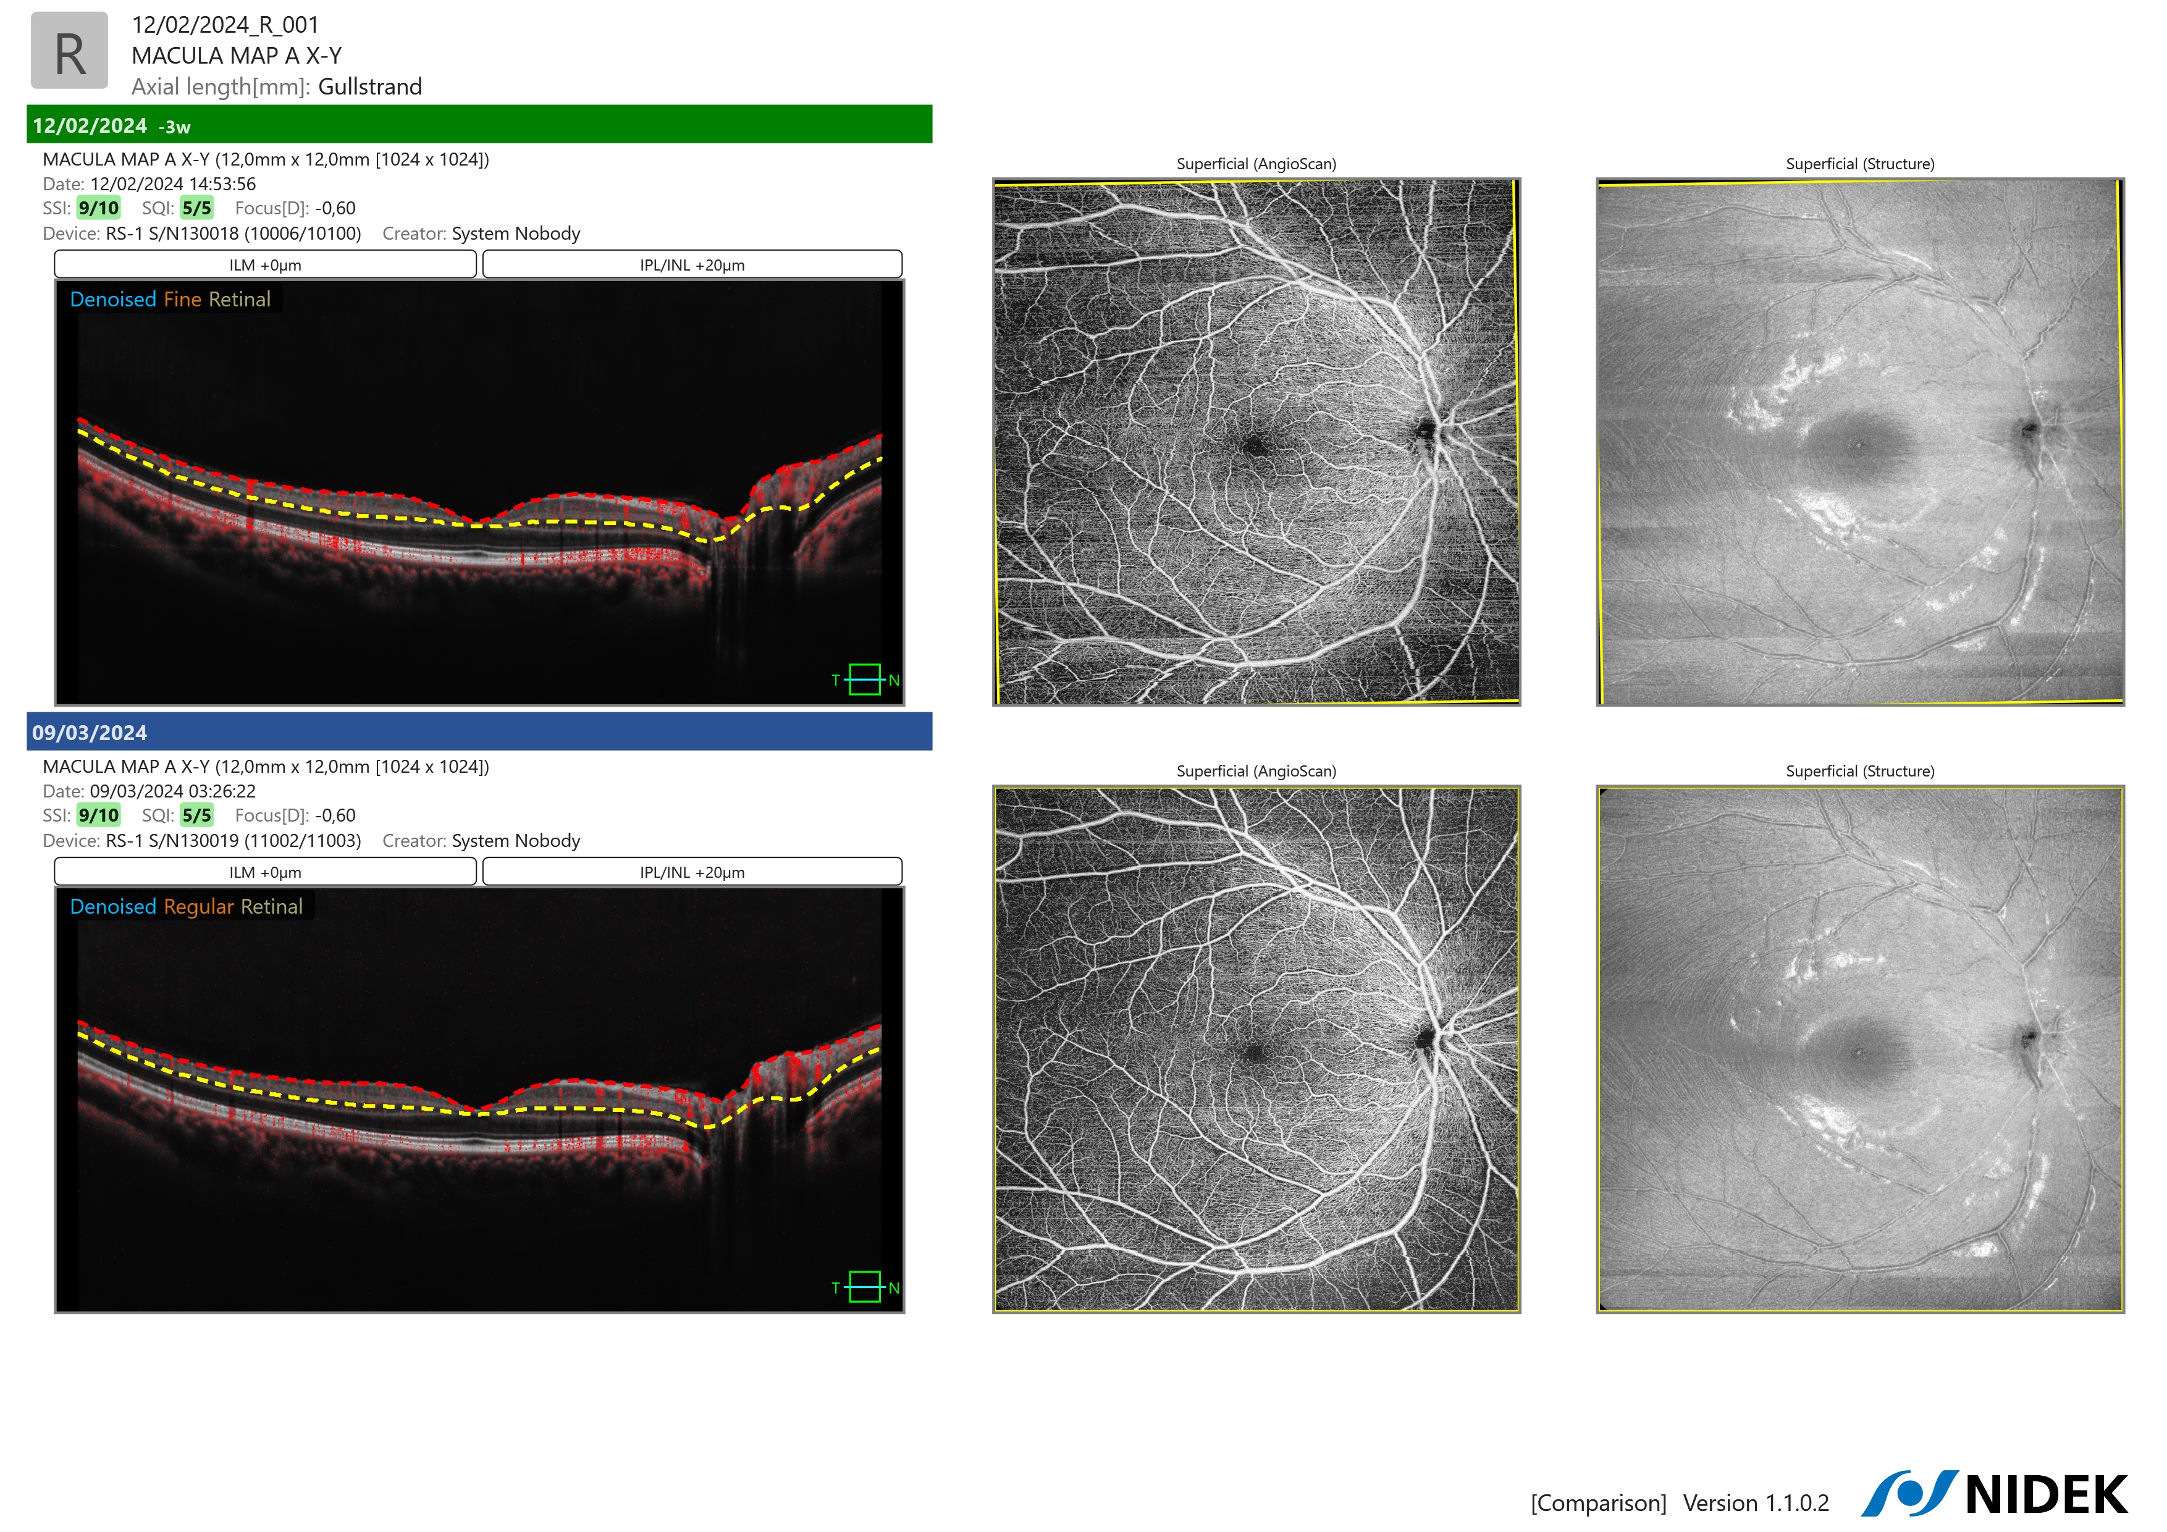Click Creator 'System Nobody' in 09/03/2024 section

515,840
